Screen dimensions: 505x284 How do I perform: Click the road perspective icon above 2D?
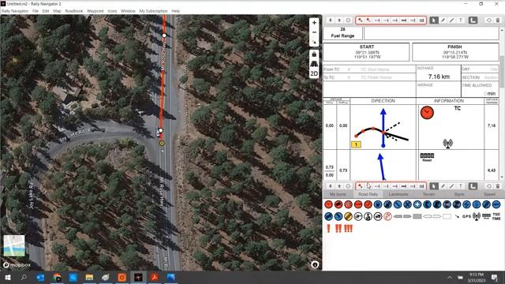tap(314, 64)
